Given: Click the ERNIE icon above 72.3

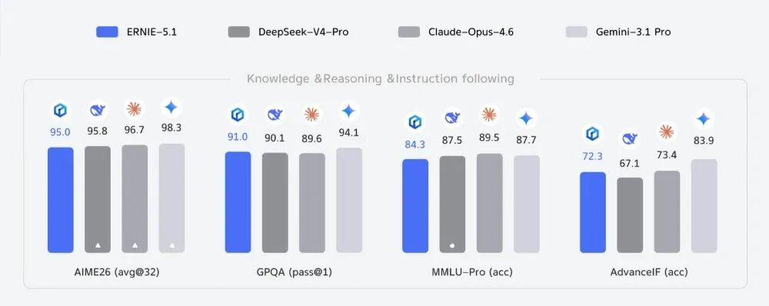Looking at the screenshot, I should click(x=593, y=133).
